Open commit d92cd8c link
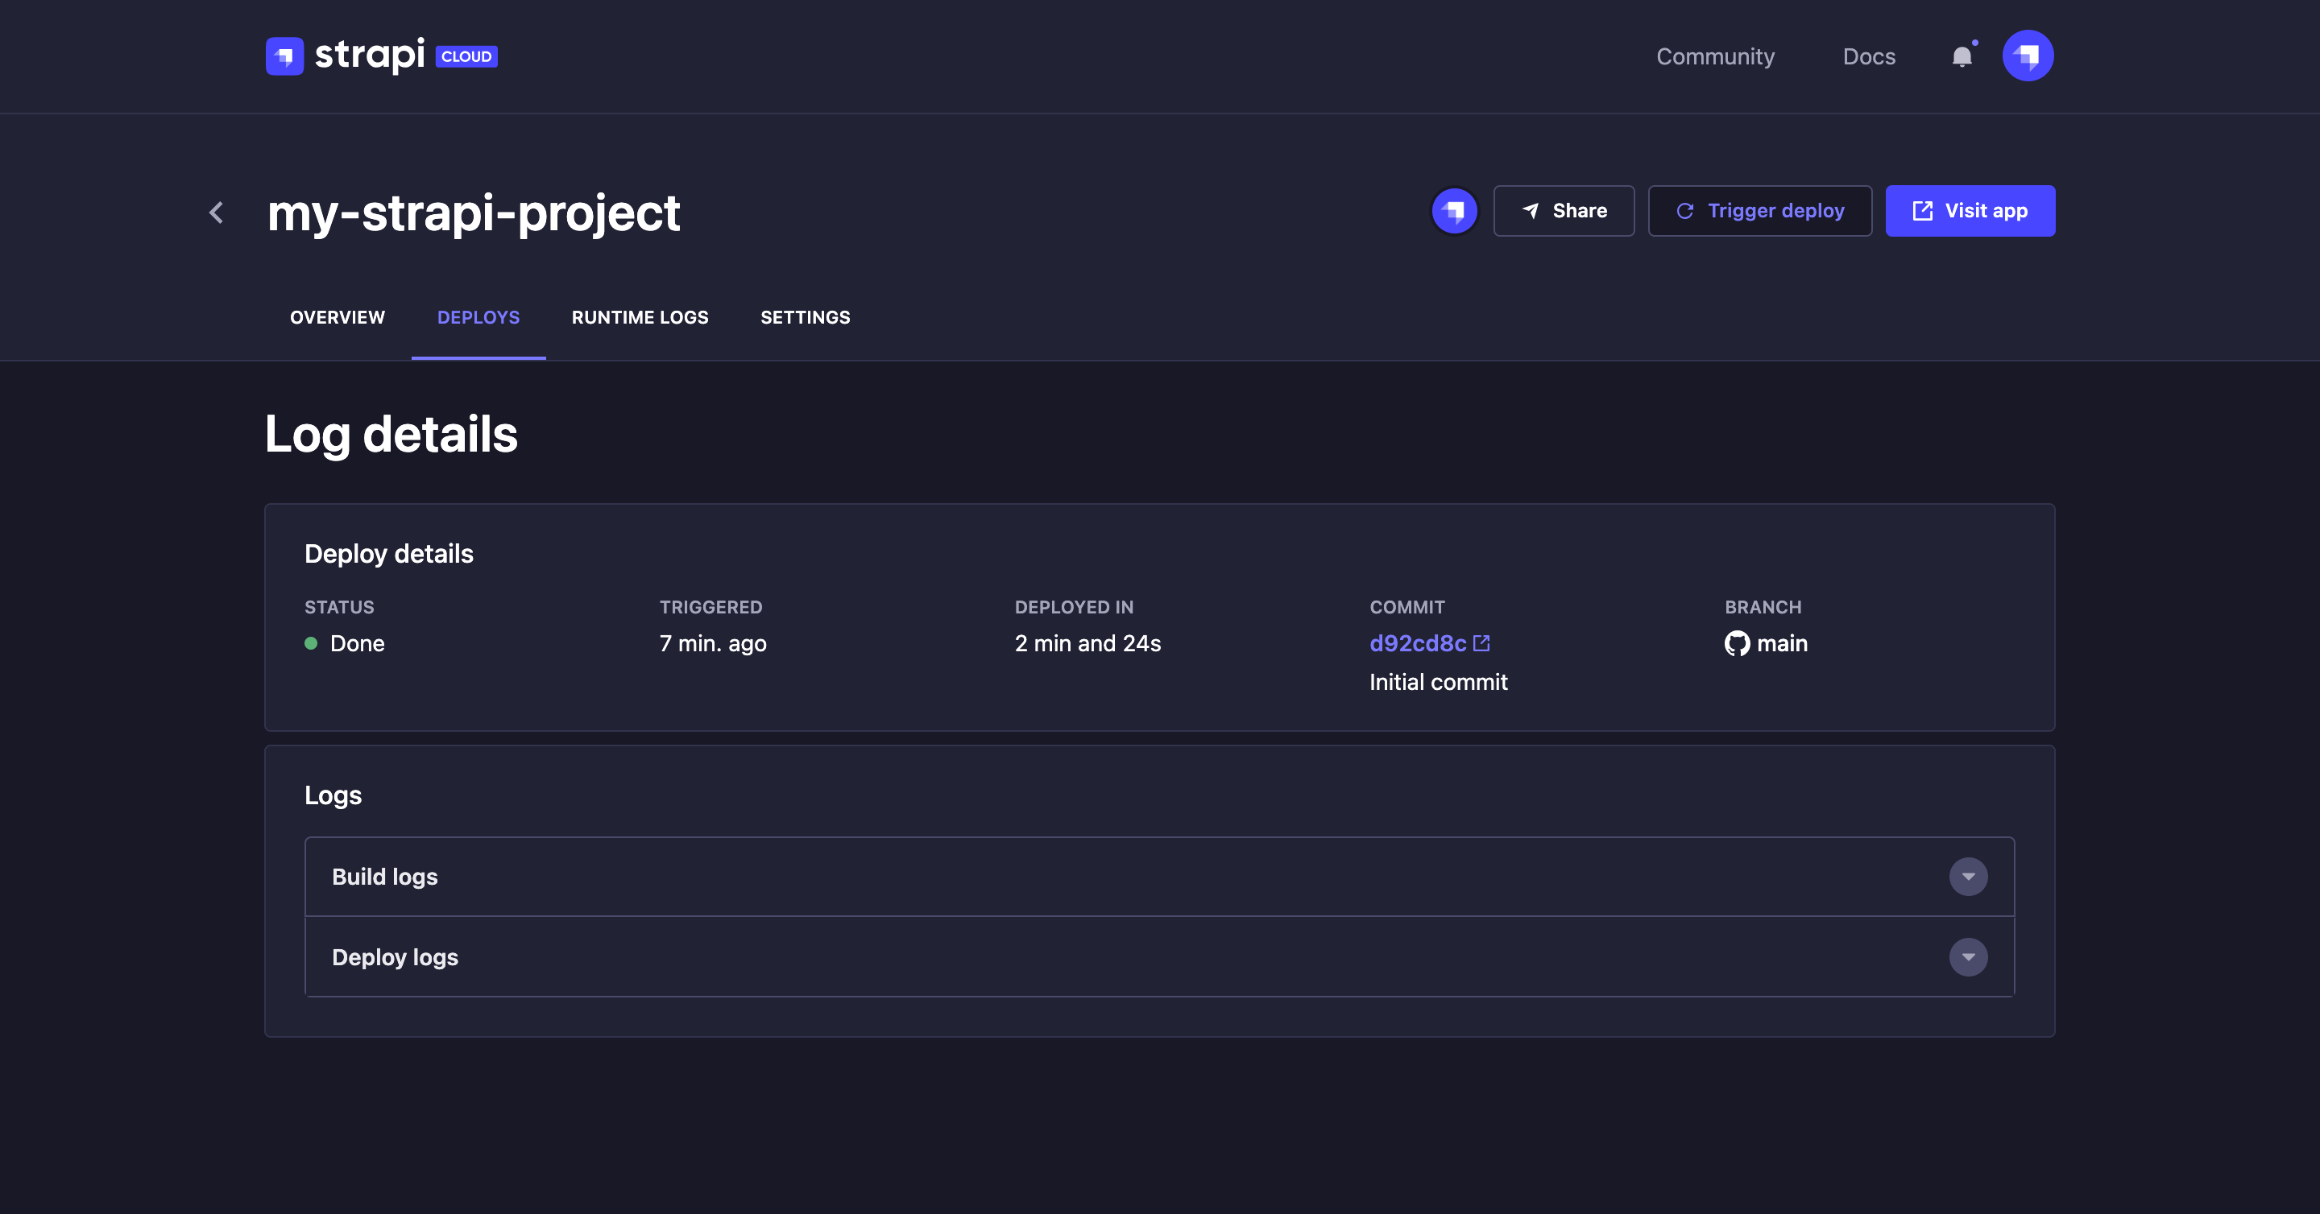 click(x=1418, y=643)
